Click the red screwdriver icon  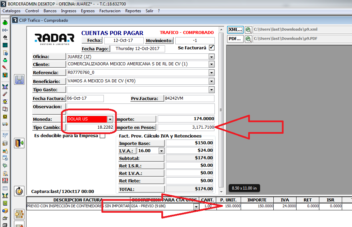pos(5,68)
